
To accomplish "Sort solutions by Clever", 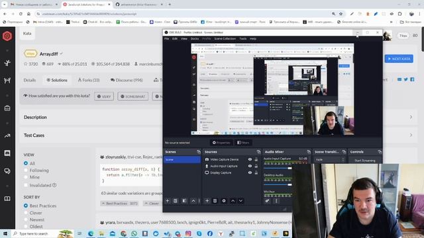I will pyautogui.click(x=26, y=213).
